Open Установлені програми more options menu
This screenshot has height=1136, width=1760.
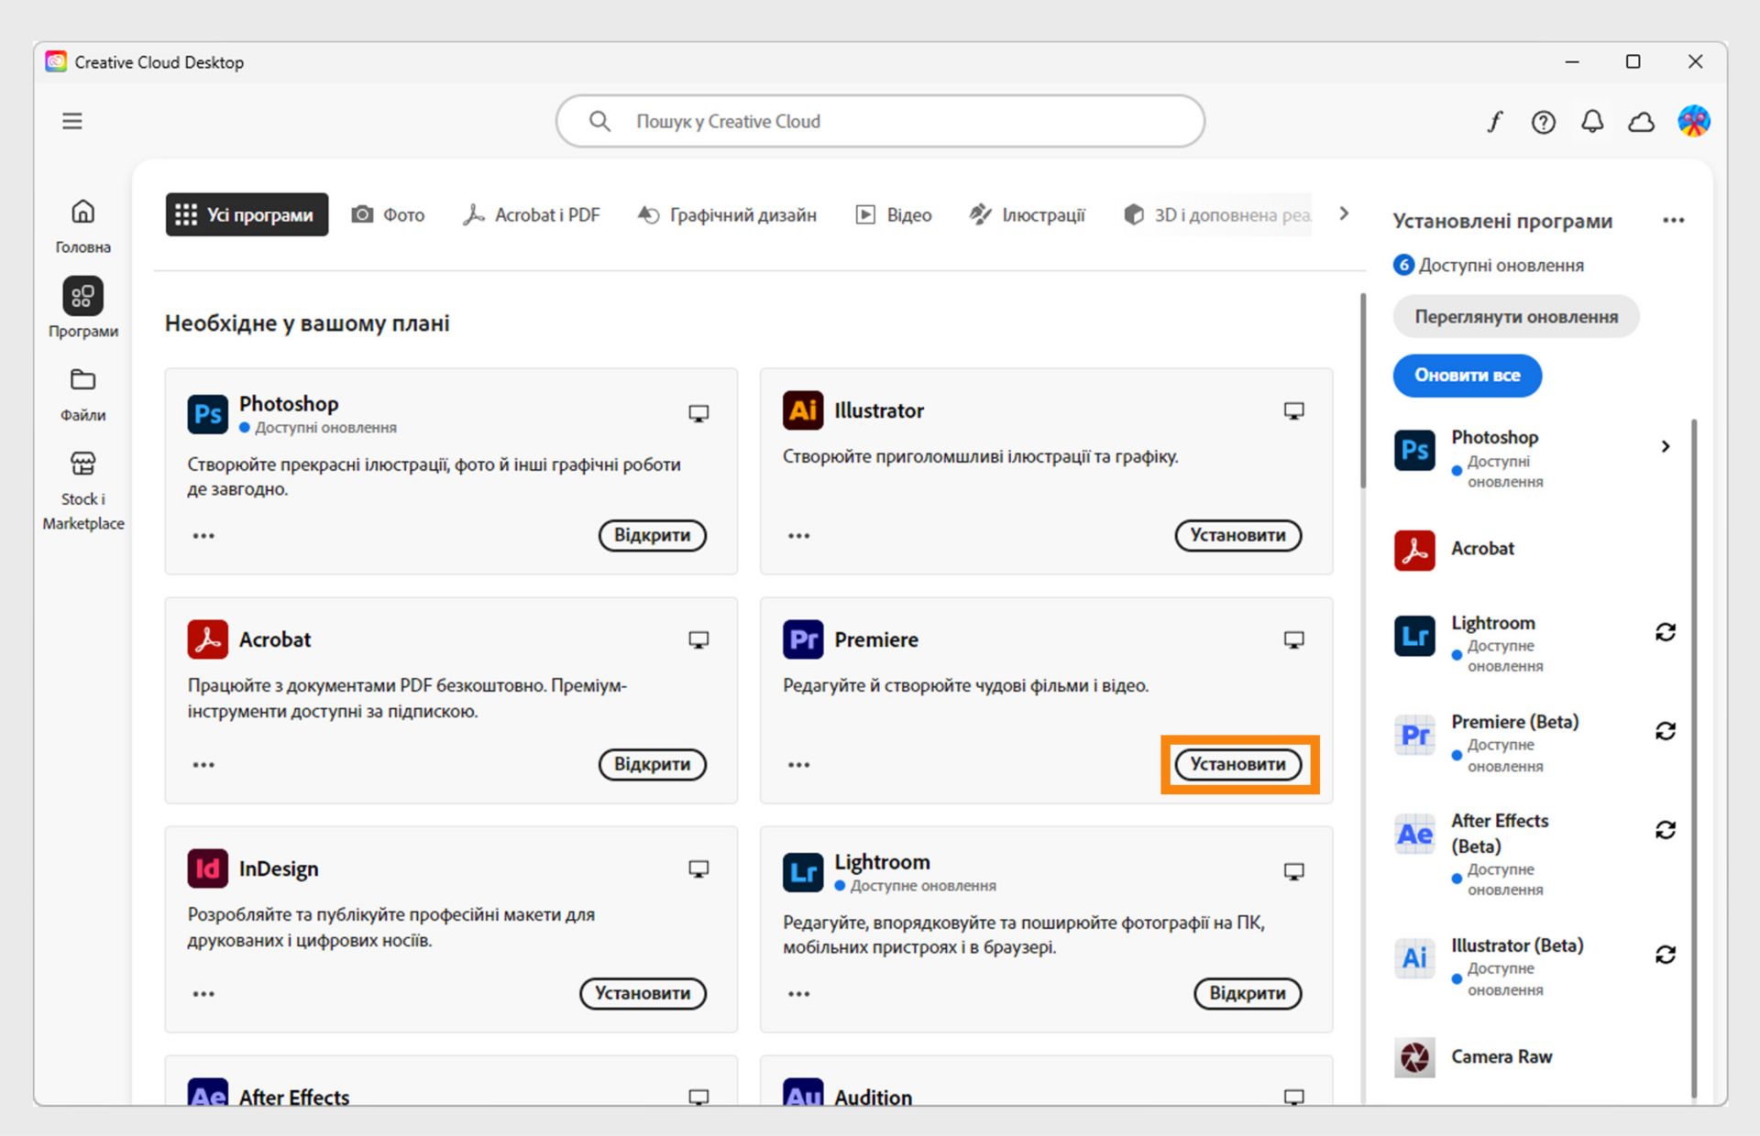(x=1673, y=220)
